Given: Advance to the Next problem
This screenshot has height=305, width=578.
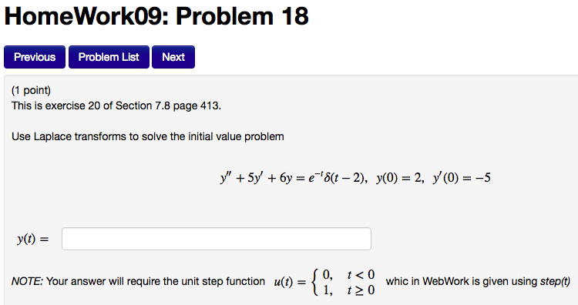Looking at the screenshot, I should pyautogui.click(x=173, y=57).
